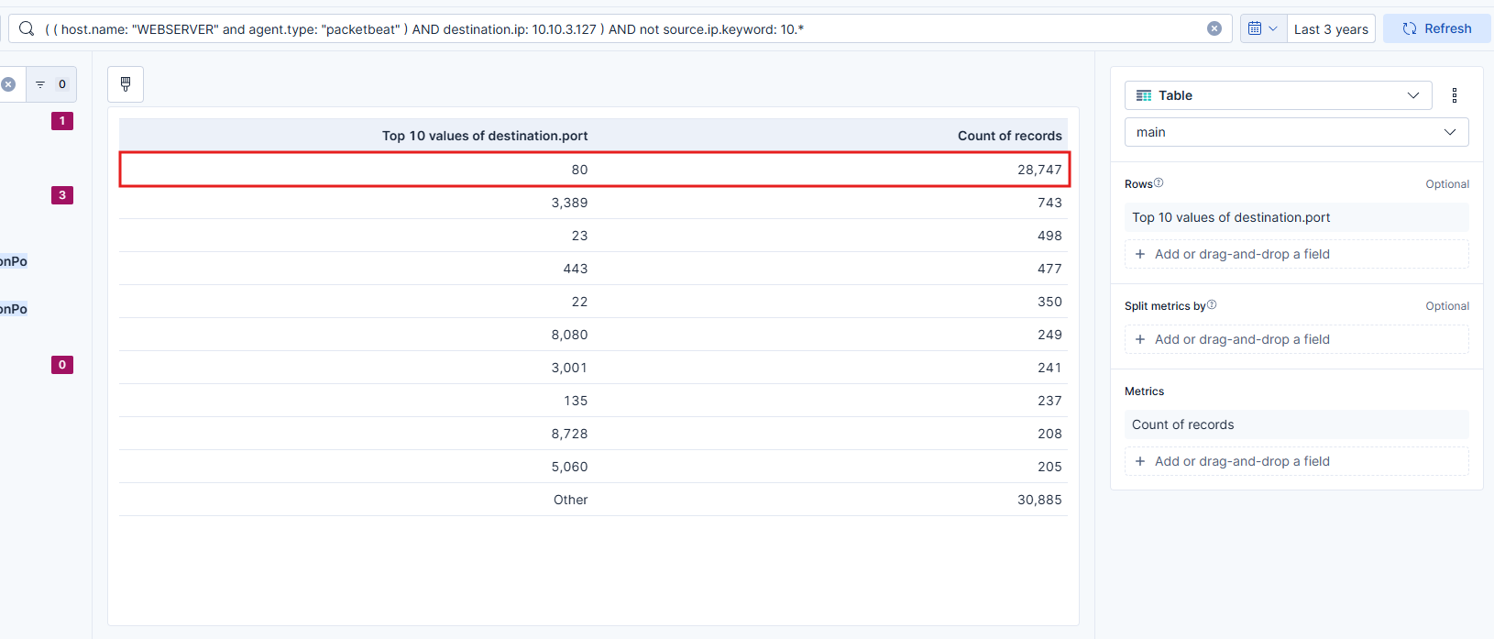
Task: Click the info icon beside Split metrics by
Action: pos(1212,305)
